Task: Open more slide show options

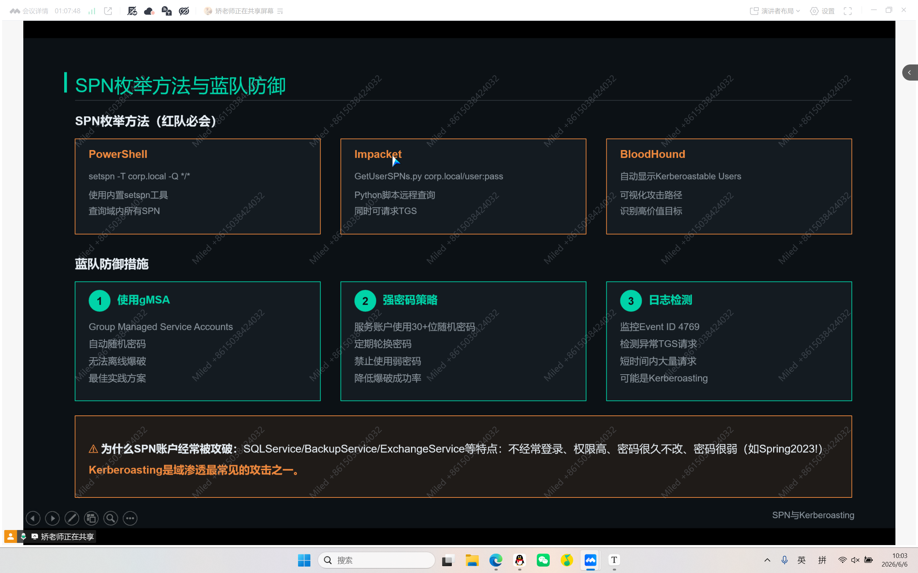Action: tap(130, 518)
